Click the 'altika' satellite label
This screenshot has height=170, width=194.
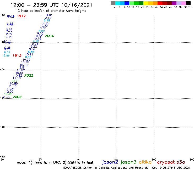coord(145,162)
